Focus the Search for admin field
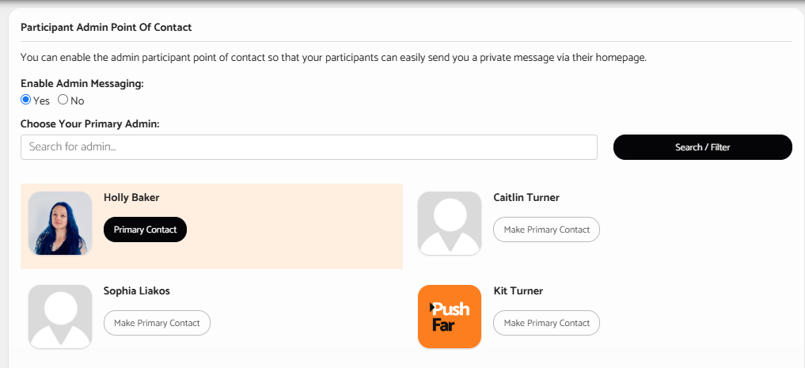This screenshot has width=805, height=368. [309, 147]
